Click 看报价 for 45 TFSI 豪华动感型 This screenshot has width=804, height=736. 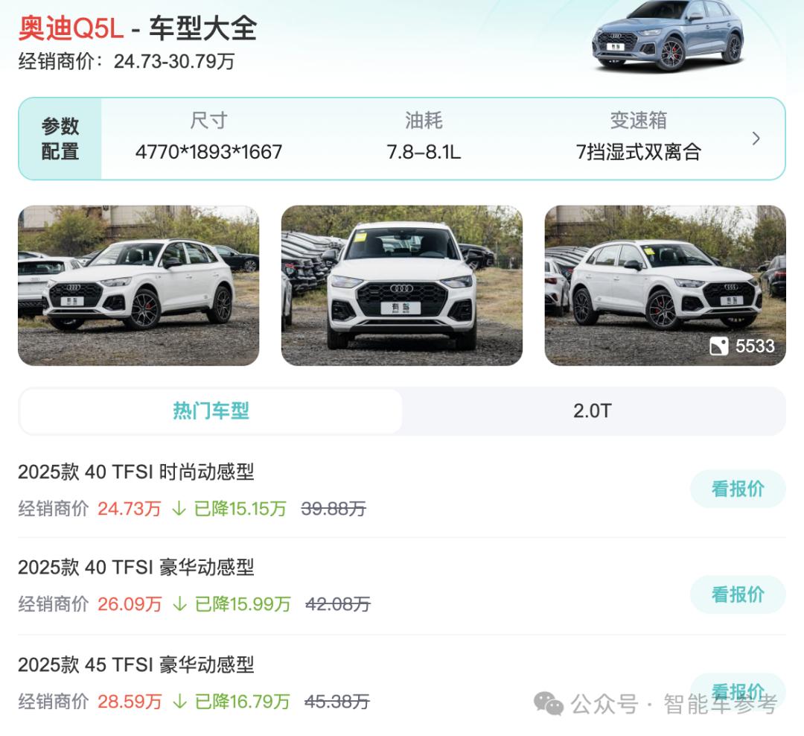tap(737, 691)
